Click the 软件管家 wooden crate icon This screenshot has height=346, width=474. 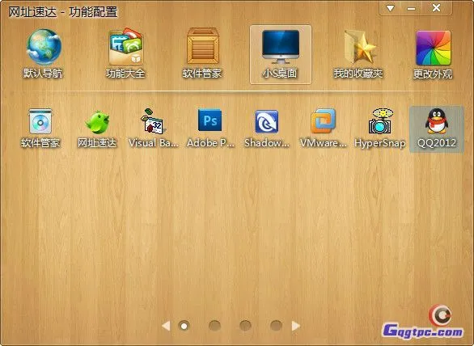[202, 53]
